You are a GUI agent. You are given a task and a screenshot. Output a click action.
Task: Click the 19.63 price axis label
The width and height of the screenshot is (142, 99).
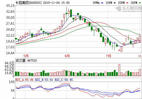click(10, 41)
